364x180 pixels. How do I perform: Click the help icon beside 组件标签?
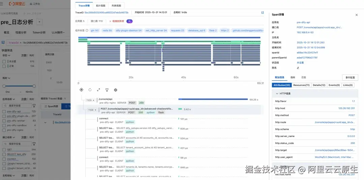coord(87,30)
